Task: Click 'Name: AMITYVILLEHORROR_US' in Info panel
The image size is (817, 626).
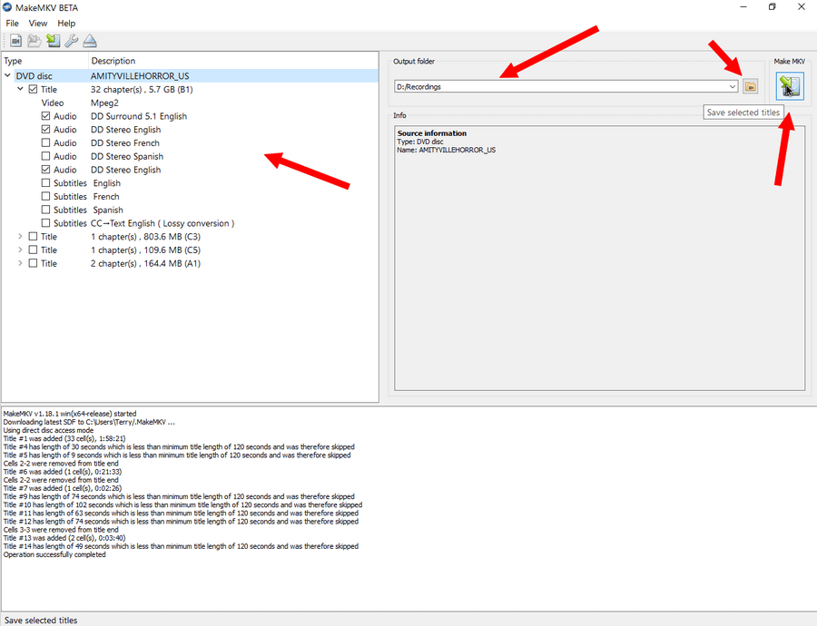Action: point(447,150)
